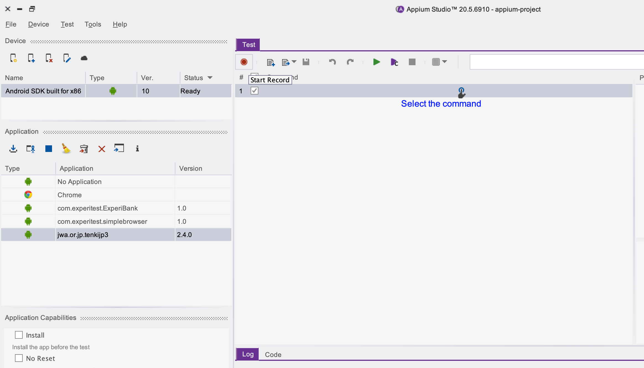Click the undo arrow icon

(x=332, y=62)
